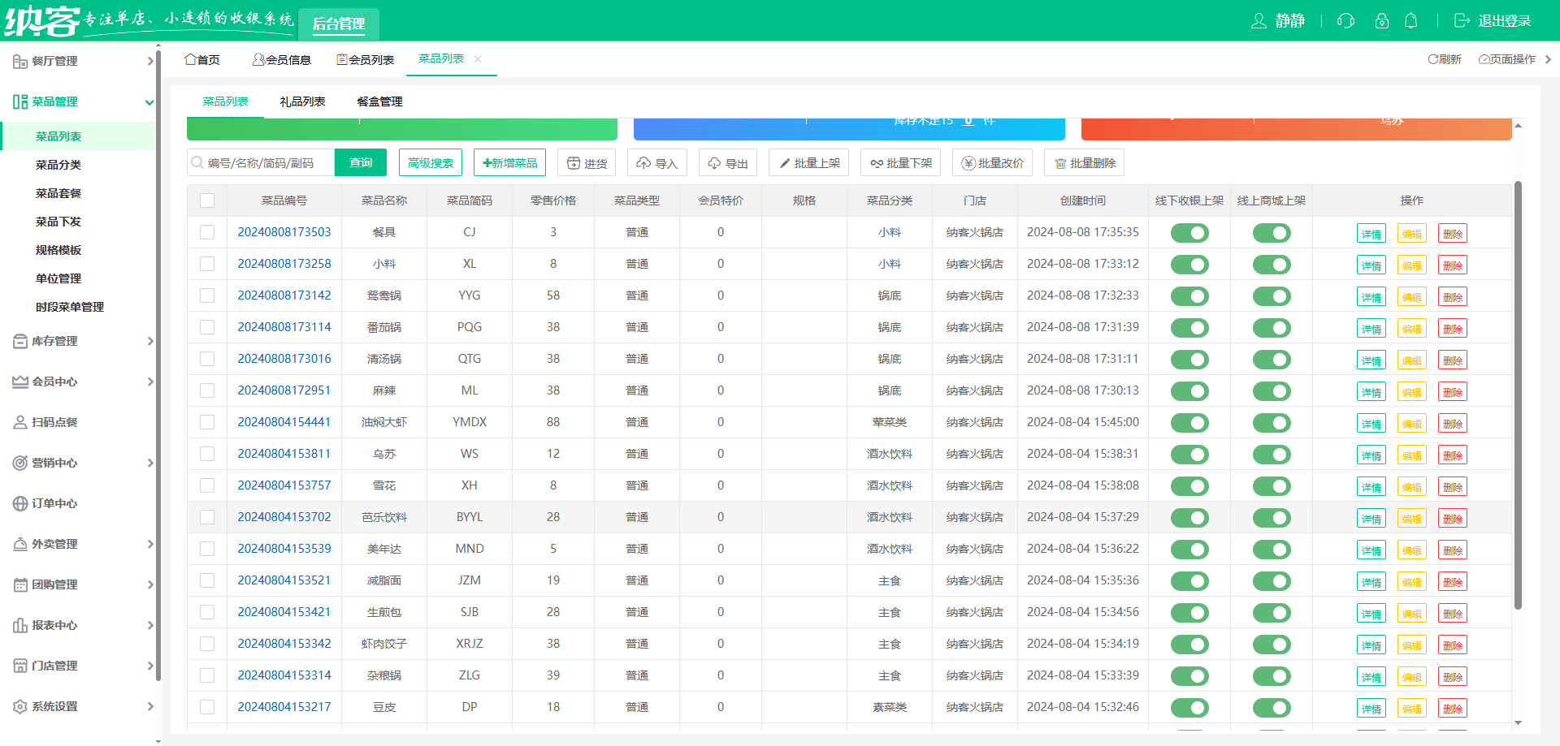Close the 菜品列表 page tab
The width and height of the screenshot is (1560, 746).
pos(478,58)
